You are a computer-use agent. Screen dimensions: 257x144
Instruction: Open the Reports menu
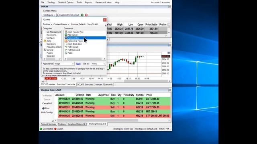click(x=88, y=2)
